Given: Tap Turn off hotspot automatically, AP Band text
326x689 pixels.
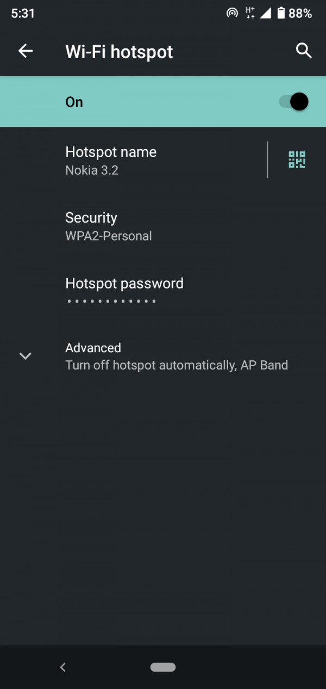Looking at the screenshot, I should [x=177, y=365].
